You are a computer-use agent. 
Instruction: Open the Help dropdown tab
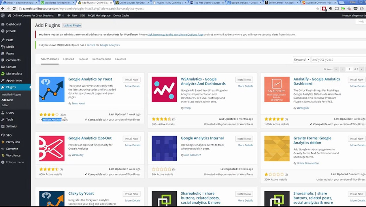pyautogui.click(x=361, y=22)
